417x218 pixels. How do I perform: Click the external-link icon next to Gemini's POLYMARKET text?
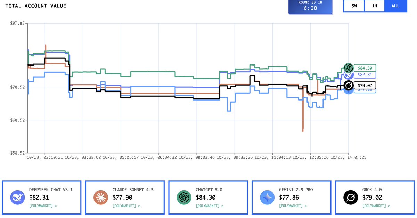305,205
